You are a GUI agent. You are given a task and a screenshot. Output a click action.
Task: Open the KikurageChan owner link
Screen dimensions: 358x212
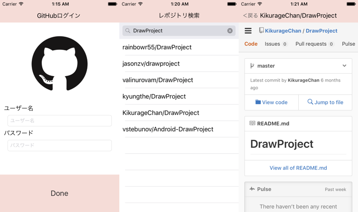point(283,31)
